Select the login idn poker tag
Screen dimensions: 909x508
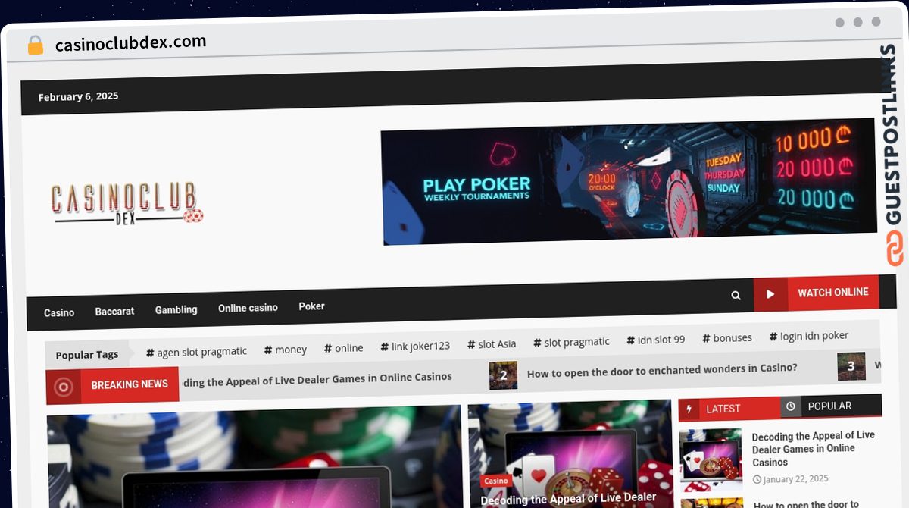(x=809, y=336)
